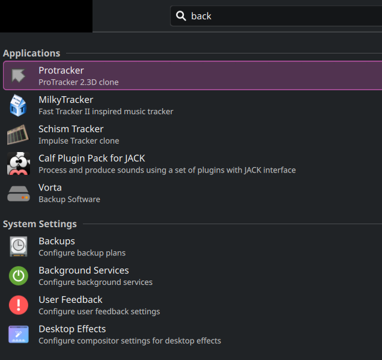Click the MilkyTracker blue house icon
382x360 pixels.
click(19, 105)
